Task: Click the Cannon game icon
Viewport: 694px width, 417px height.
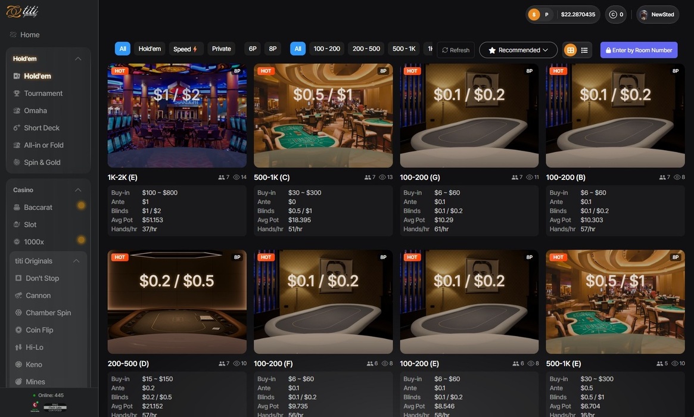Action: (18, 295)
